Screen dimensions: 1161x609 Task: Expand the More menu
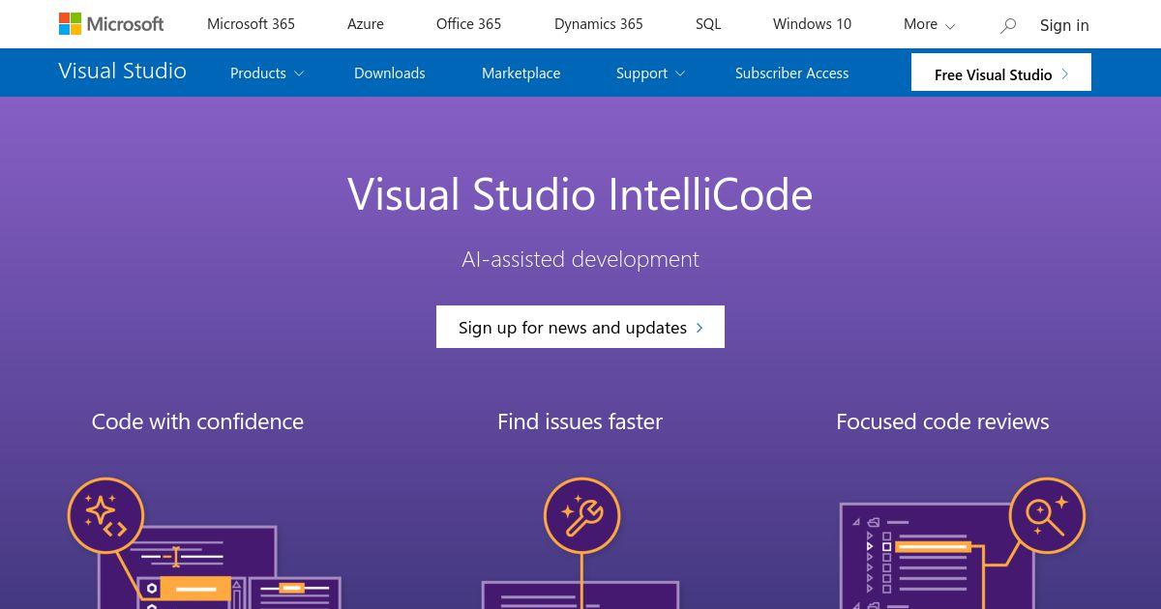coord(929,24)
